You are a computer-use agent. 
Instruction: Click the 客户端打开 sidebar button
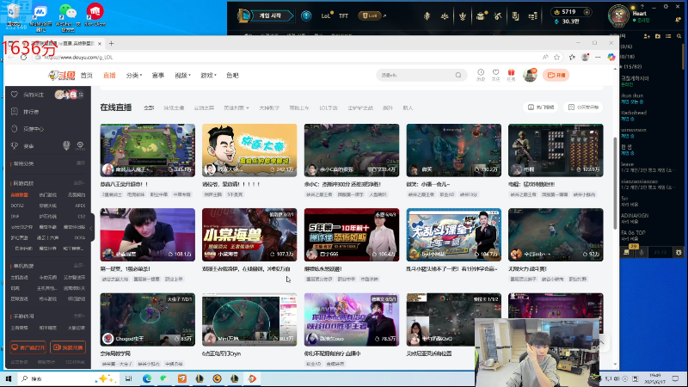point(28,347)
